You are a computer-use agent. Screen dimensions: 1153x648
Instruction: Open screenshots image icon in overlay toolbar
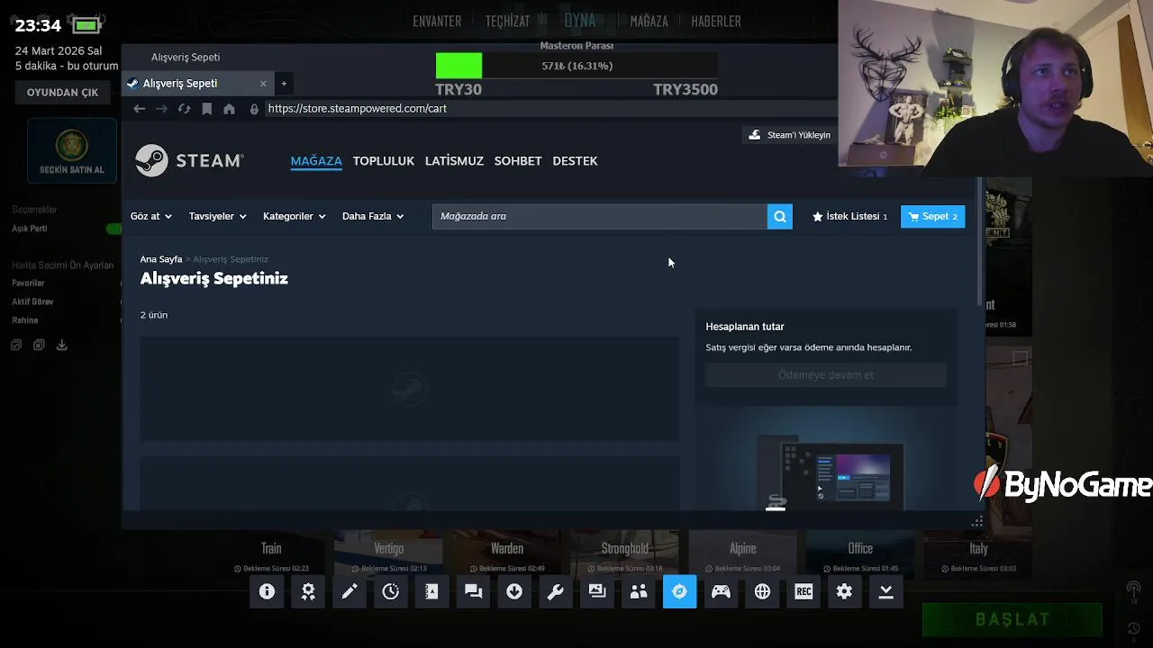pos(597,591)
